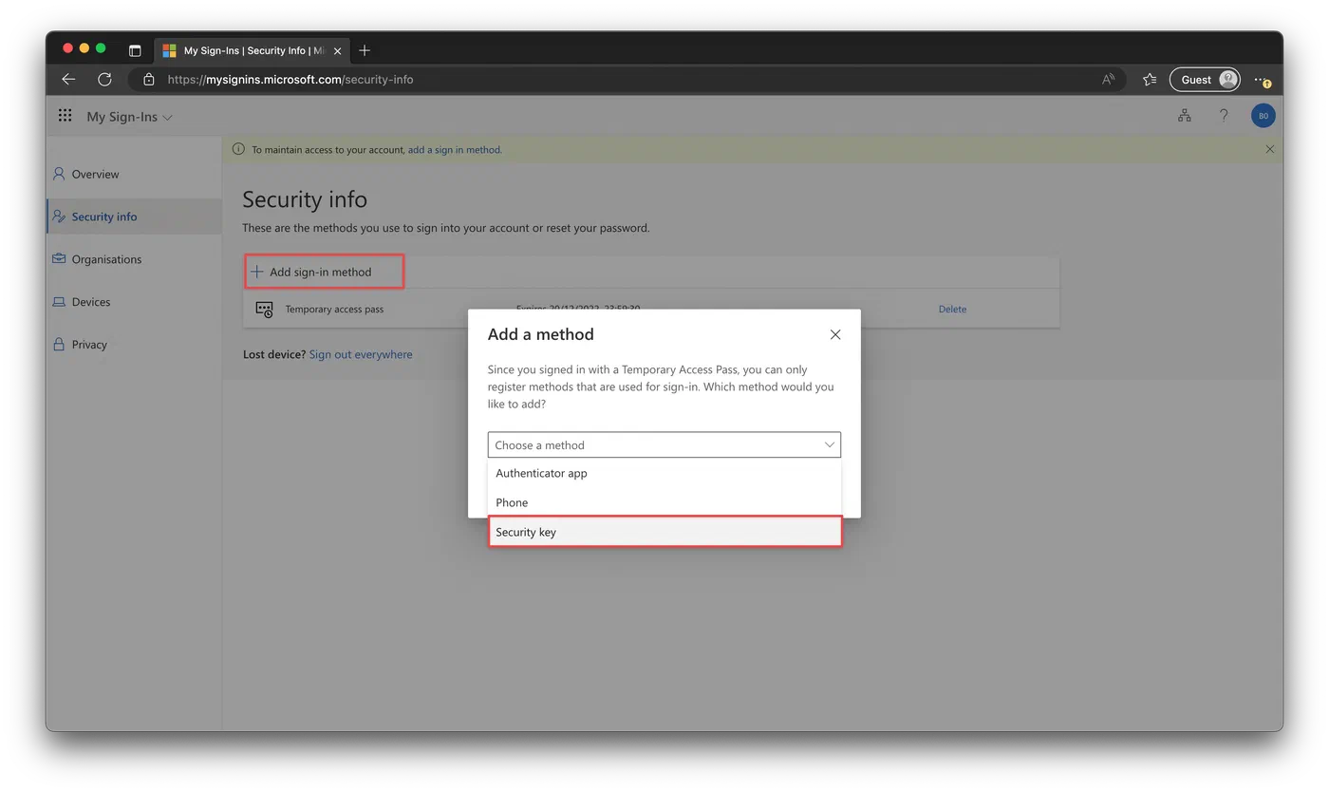
Task: Click the browser address bar URL
Action: pyautogui.click(x=290, y=80)
